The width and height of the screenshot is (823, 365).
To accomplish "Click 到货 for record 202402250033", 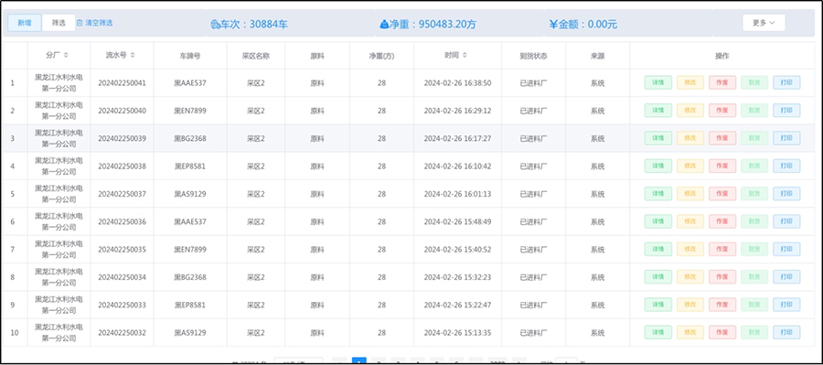I will [x=754, y=306].
